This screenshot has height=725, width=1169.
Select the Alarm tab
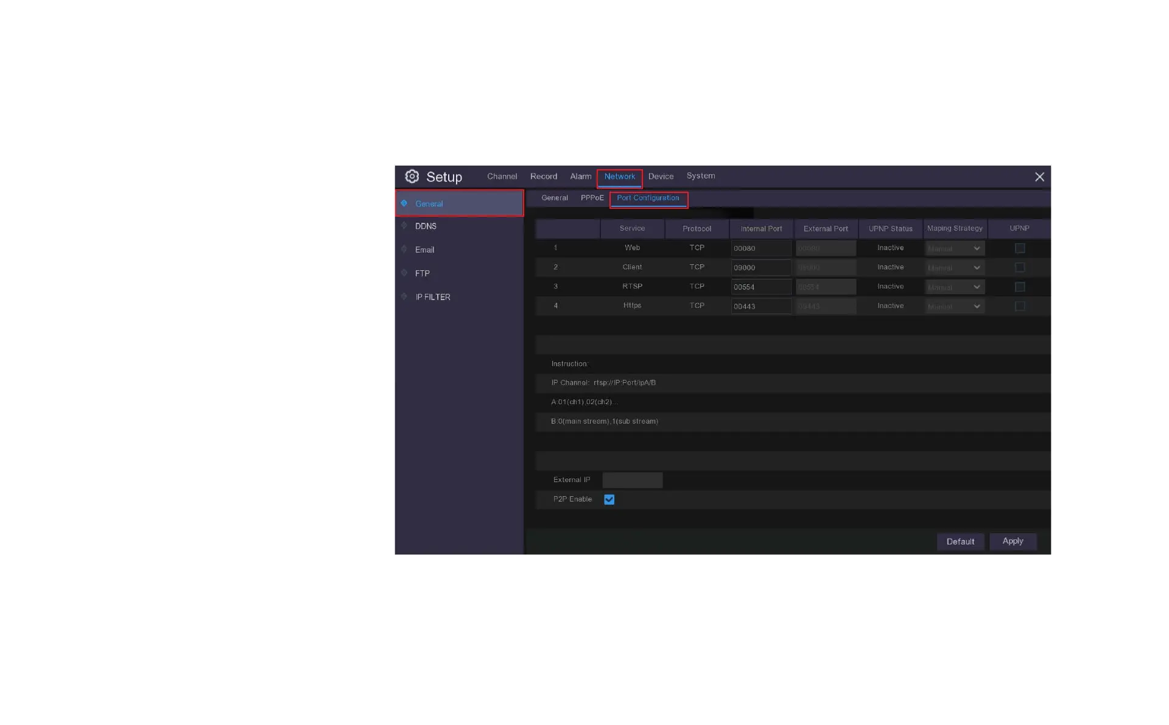580,177
